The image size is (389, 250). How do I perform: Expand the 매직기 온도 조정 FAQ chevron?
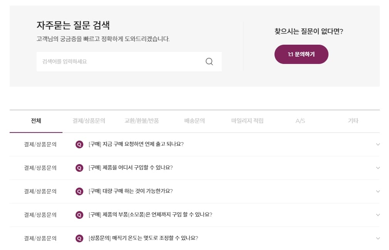click(378, 238)
